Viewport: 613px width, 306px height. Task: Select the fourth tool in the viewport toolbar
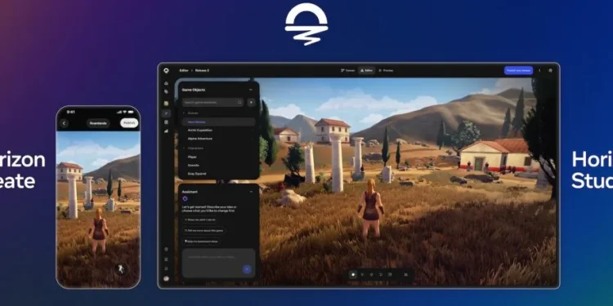tap(380, 274)
